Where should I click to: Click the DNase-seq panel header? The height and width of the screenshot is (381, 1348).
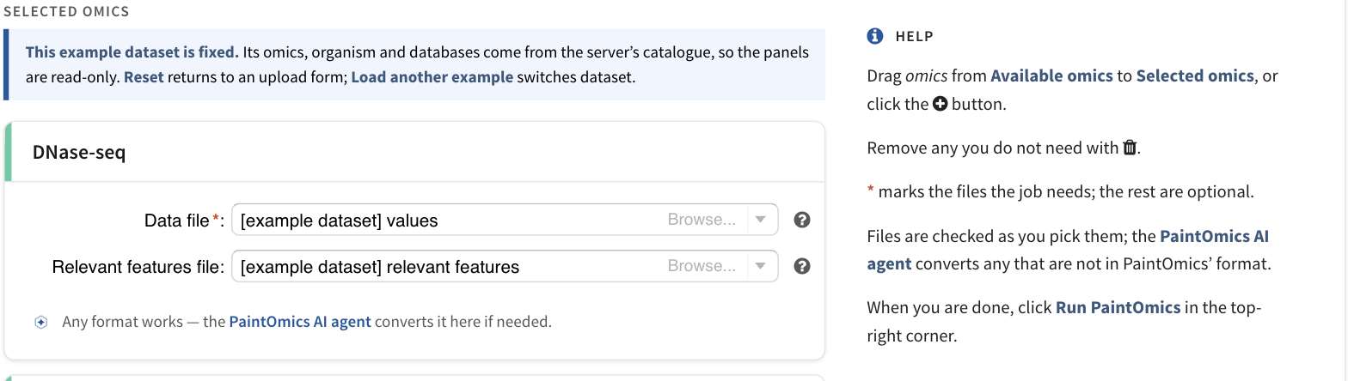pos(414,152)
